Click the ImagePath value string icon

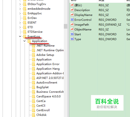tap(72, 25)
